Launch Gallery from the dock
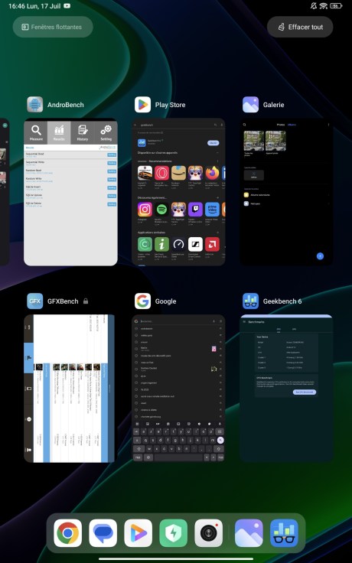Image resolution: width=352 pixels, height=563 pixels. (249, 533)
